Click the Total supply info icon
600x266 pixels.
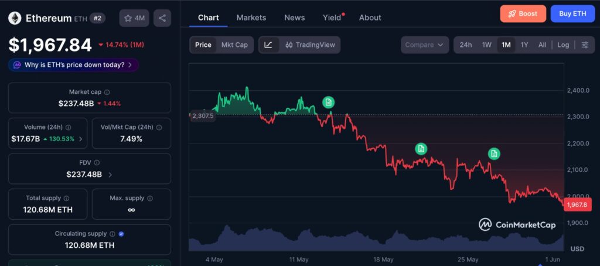[x=66, y=198]
